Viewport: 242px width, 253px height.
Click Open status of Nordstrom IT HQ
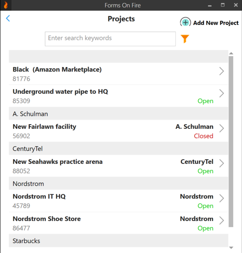click(x=205, y=206)
